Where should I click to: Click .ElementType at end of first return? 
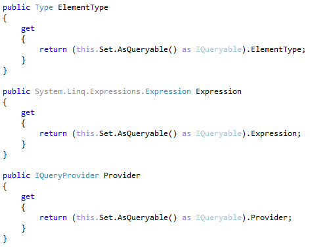[276, 49]
